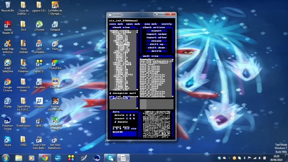Launch Adobe Reader XI from the desktop
Image resolution: width=288 pixels, height=162 pixels.
(8, 28)
